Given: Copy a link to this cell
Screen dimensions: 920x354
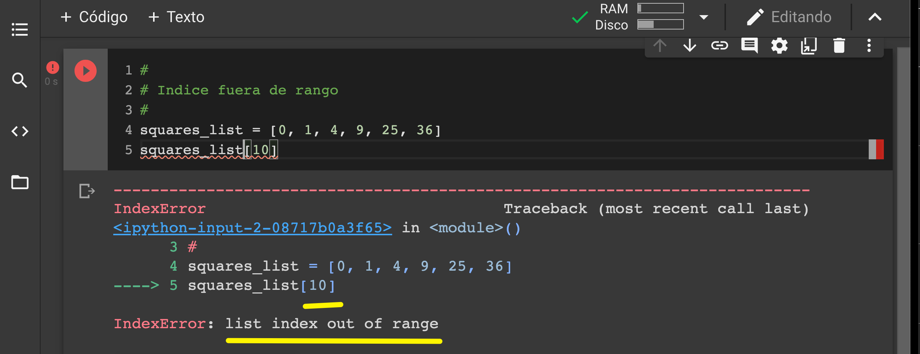Looking at the screenshot, I should click(x=720, y=46).
